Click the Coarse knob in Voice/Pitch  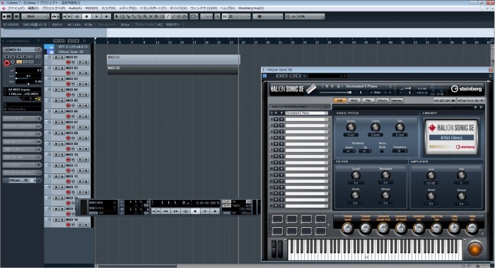point(375,127)
